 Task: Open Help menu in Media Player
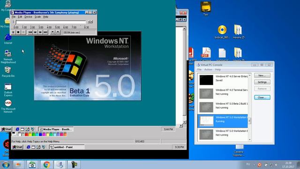click(45, 17)
